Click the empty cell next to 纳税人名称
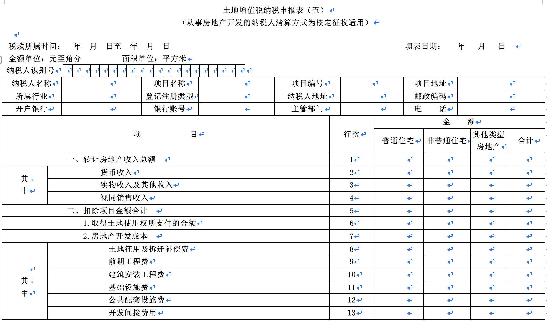The height and width of the screenshot is (322, 547). 101,83
